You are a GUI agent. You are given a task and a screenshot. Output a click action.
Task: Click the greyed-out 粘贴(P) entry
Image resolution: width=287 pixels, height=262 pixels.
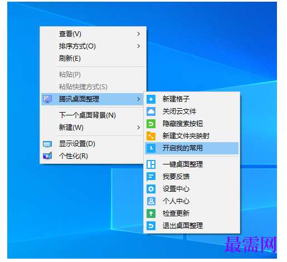coord(93,75)
